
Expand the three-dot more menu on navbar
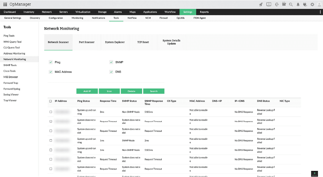point(320,12)
